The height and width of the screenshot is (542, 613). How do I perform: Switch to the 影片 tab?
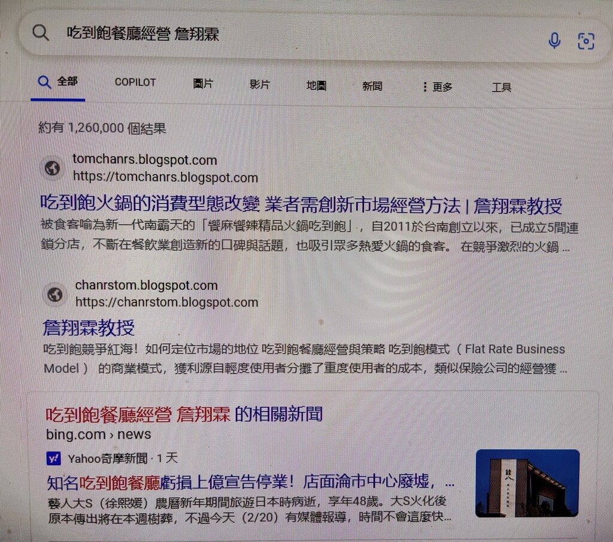coord(260,84)
